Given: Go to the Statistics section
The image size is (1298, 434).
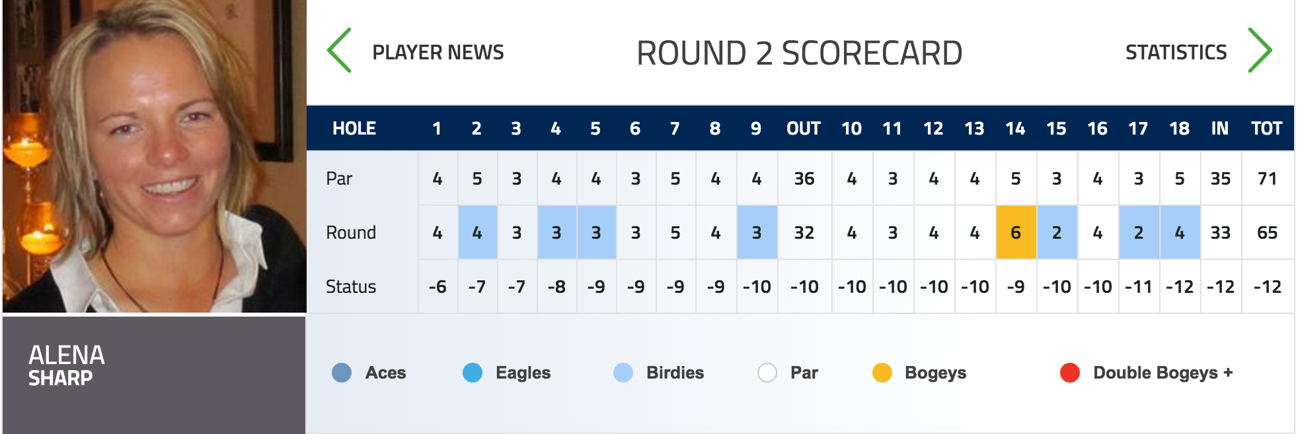Looking at the screenshot, I should pyautogui.click(x=1176, y=52).
